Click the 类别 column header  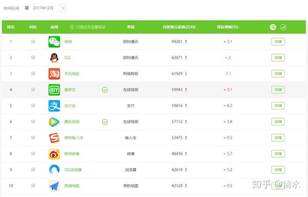130,27
